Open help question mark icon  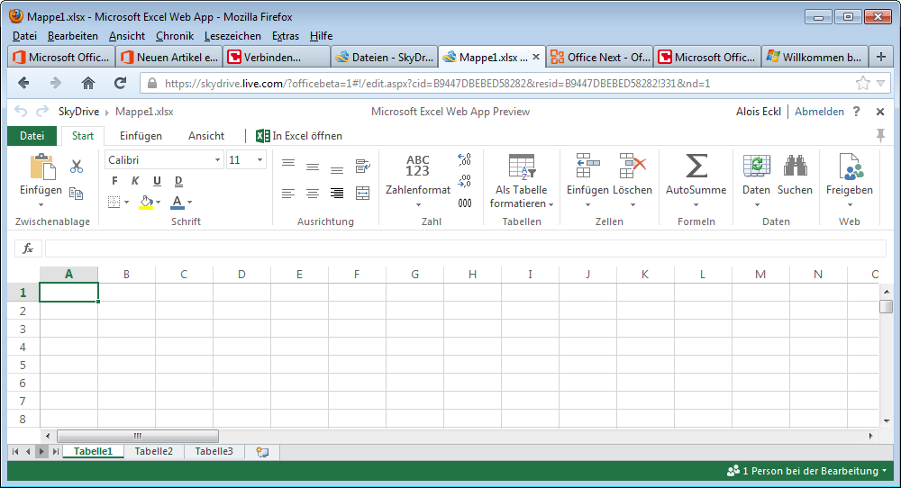pyautogui.click(x=856, y=112)
